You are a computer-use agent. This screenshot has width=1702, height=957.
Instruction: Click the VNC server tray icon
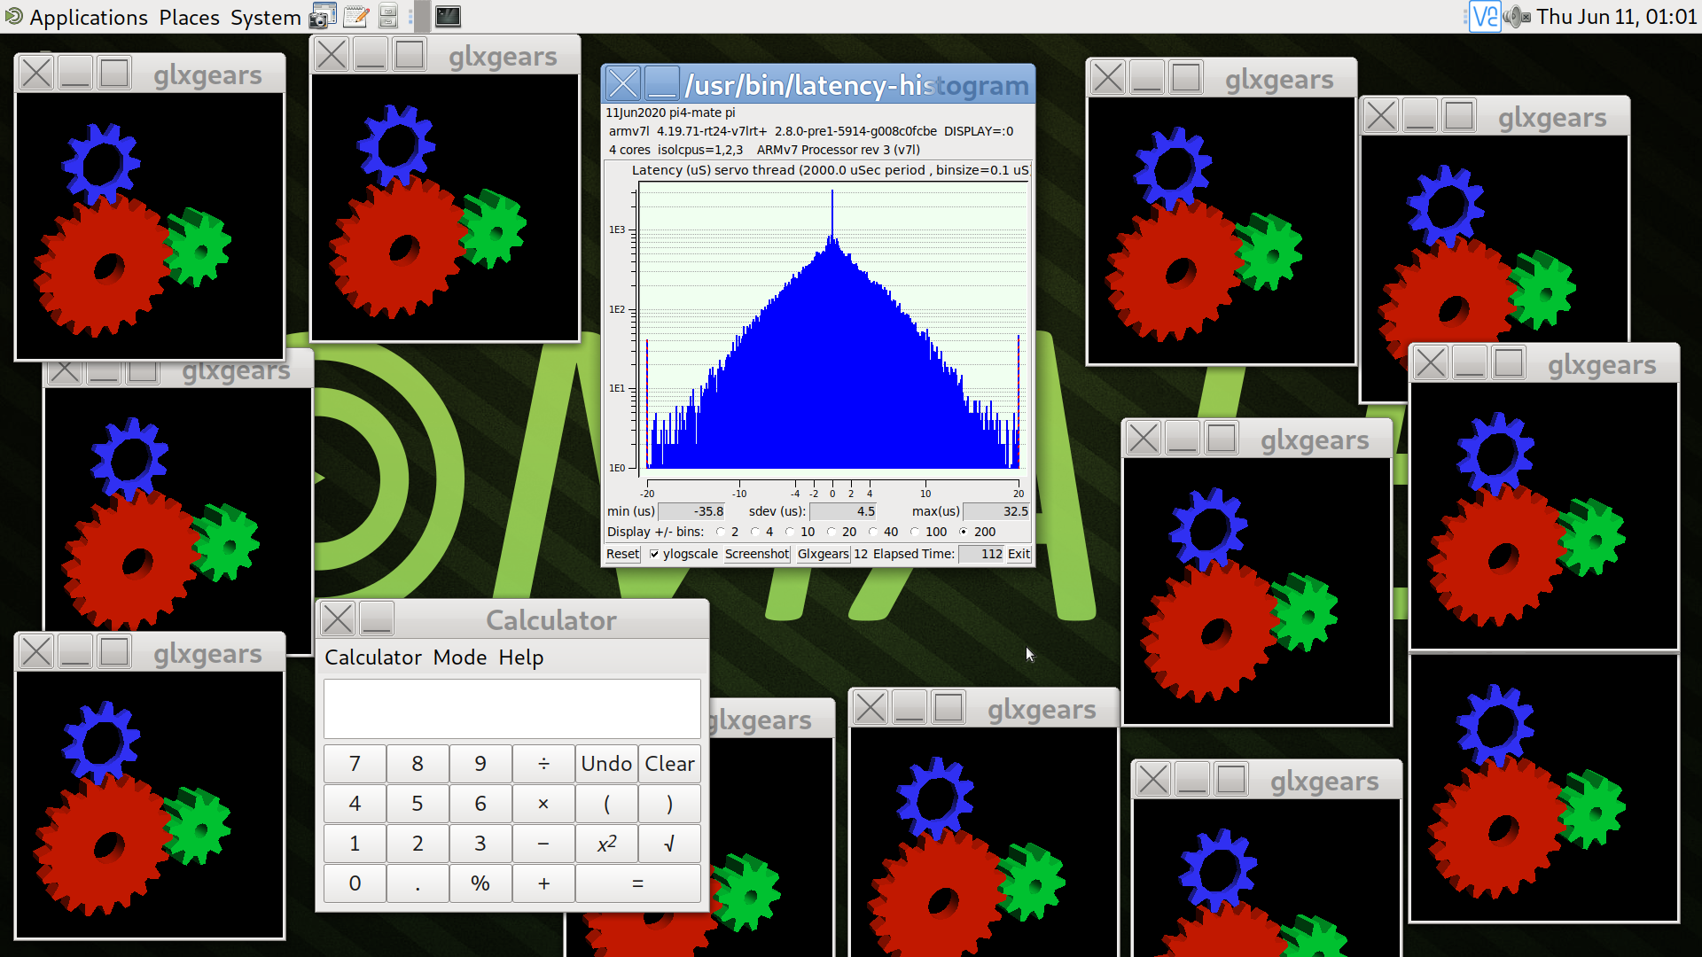coord(1484,16)
